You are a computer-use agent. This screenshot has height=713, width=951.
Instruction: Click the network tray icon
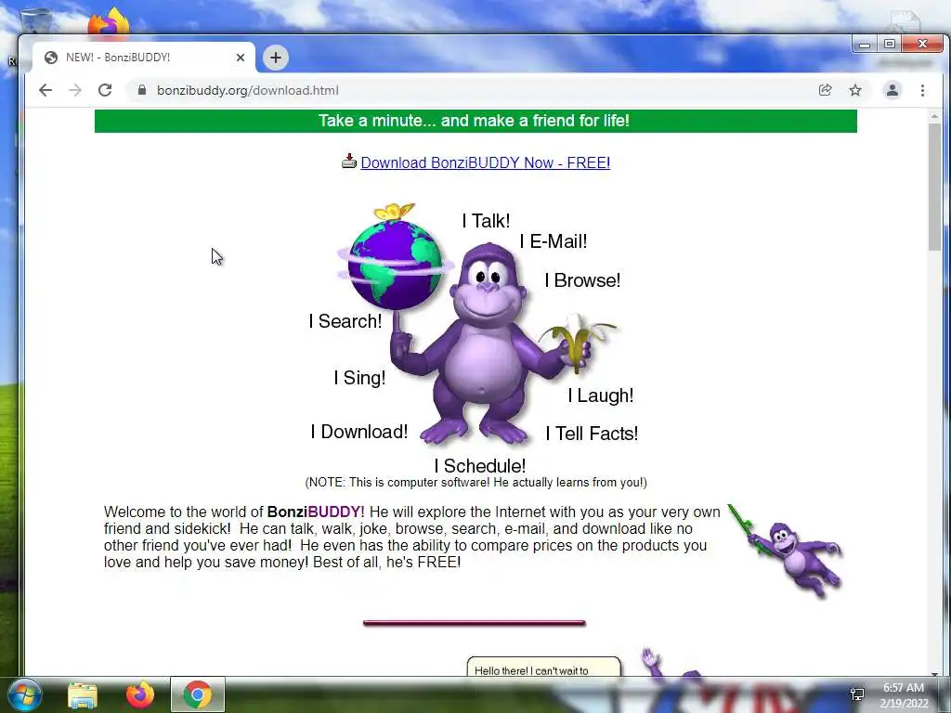[x=857, y=694]
